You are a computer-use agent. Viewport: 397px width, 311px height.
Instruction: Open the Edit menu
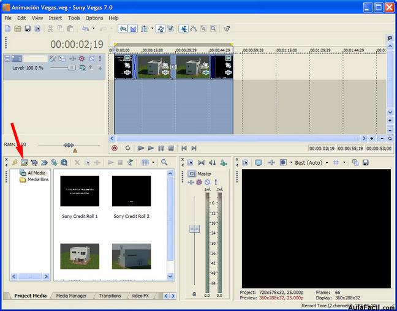[x=21, y=18]
